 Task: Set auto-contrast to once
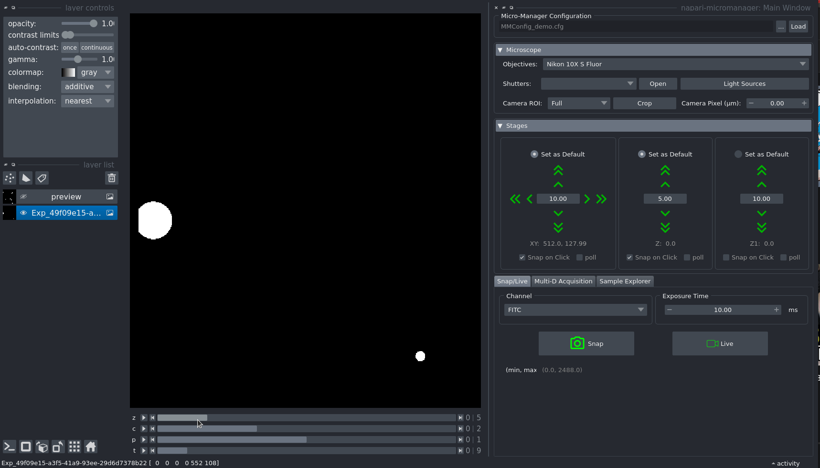click(70, 47)
